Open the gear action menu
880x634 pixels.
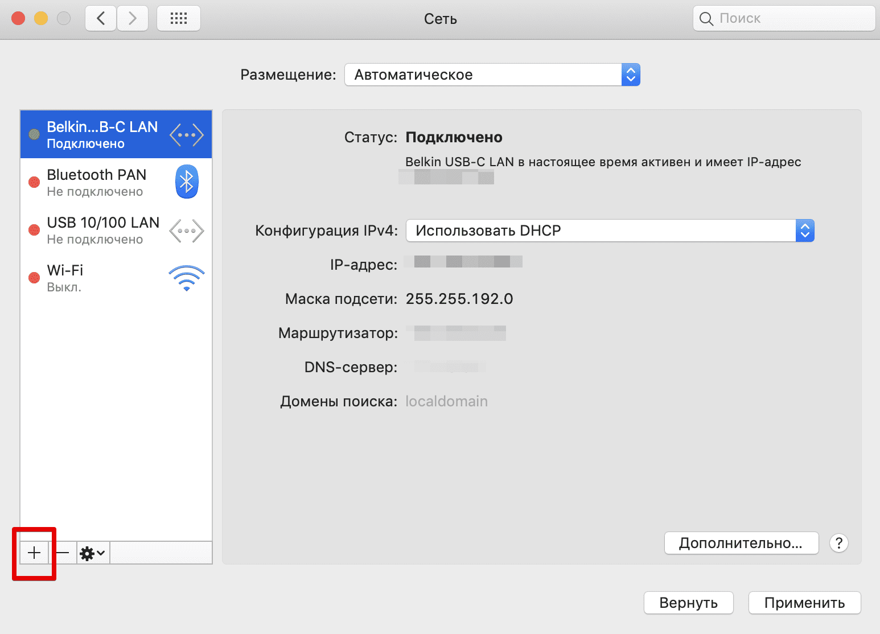coord(92,553)
